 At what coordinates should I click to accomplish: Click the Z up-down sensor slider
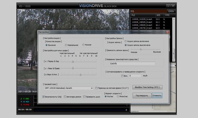pyautogui.click(x=80, y=75)
